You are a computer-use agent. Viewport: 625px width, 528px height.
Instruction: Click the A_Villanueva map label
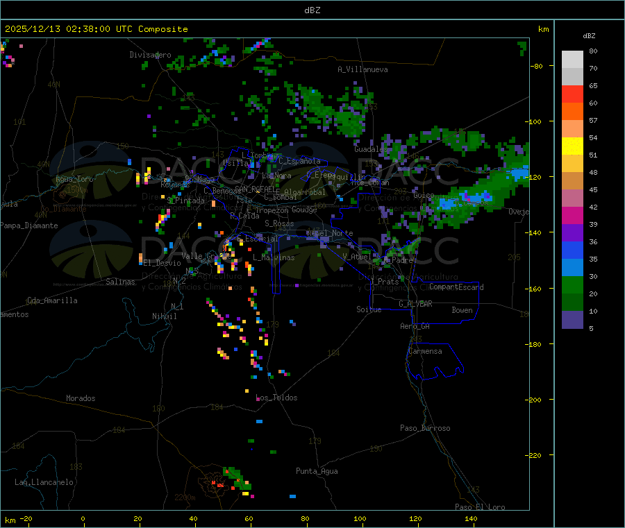(362, 69)
